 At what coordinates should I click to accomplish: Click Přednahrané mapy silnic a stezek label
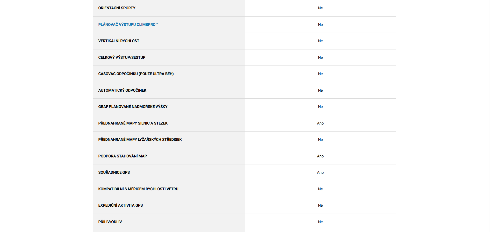[x=133, y=123]
